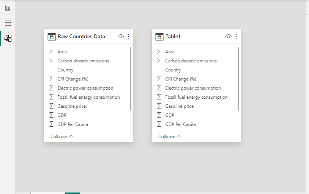Click the Table1 field list scrollbar
The height and width of the screenshot is (194, 309).
tap(238, 79)
